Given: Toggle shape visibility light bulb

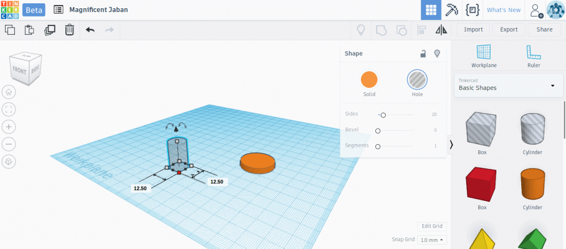Looking at the screenshot, I should [x=437, y=54].
